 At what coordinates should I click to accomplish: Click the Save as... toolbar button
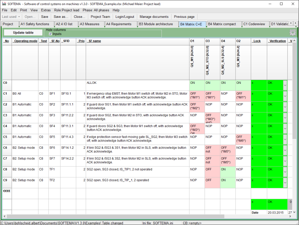coord(61,17)
